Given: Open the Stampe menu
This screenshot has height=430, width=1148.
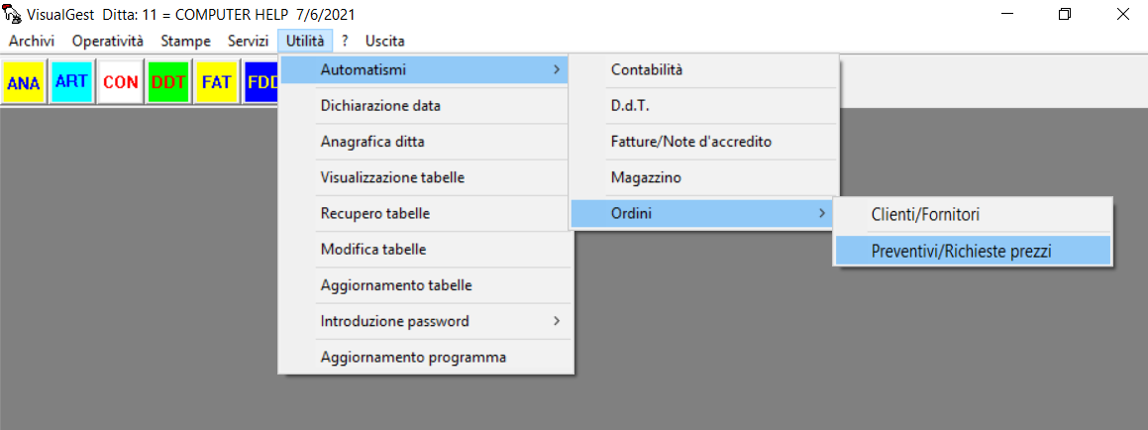Looking at the screenshot, I should 186,41.
